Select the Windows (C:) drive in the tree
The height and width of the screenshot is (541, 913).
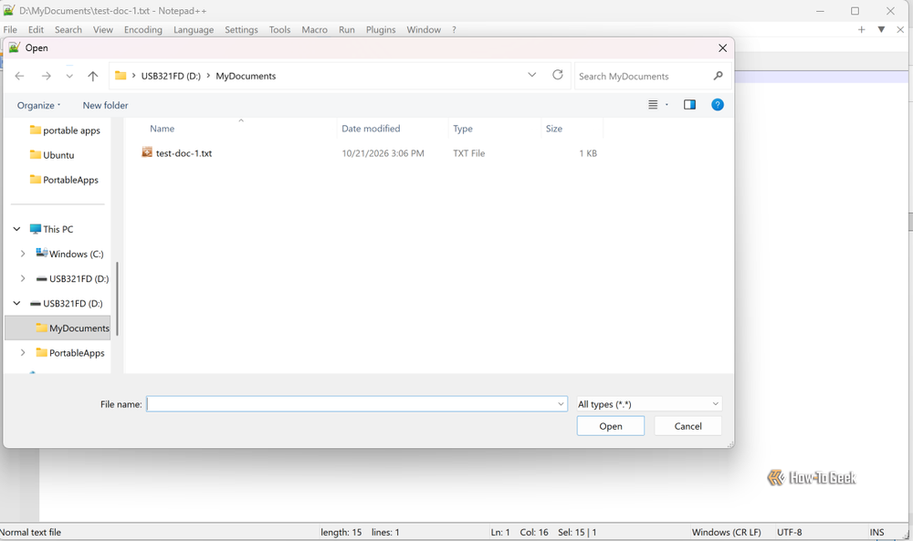tap(70, 254)
